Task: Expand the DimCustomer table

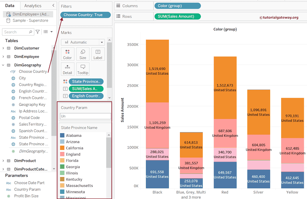Action: pos(3,48)
